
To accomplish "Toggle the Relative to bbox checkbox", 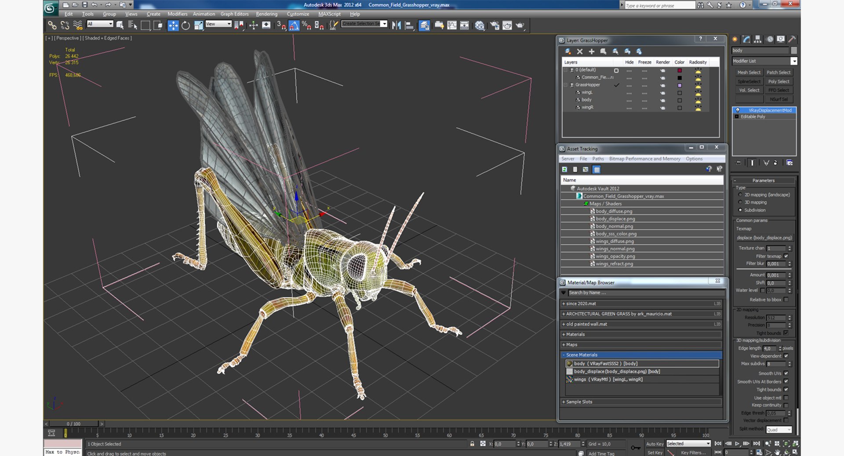I will pyautogui.click(x=786, y=300).
